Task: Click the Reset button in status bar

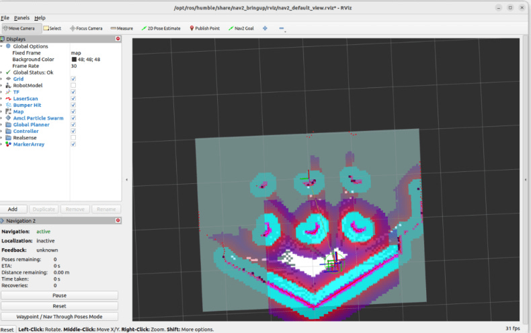Action: [7, 330]
